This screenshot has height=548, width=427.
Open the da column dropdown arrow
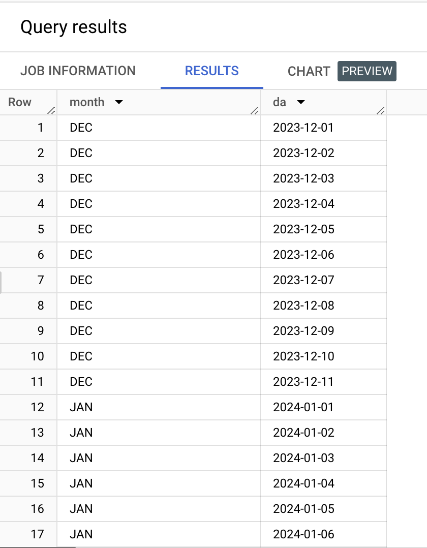[300, 102]
